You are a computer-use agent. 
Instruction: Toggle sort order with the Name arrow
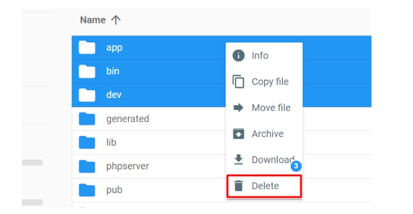pyautogui.click(x=116, y=20)
